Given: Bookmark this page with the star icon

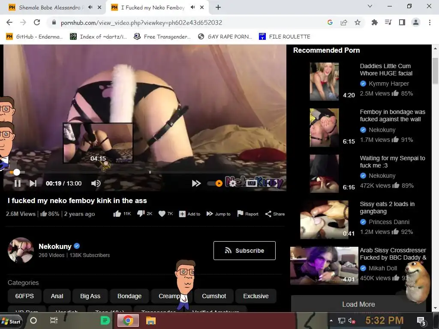Looking at the screenshot, I should pyautogui.click(x=357, y=22).
